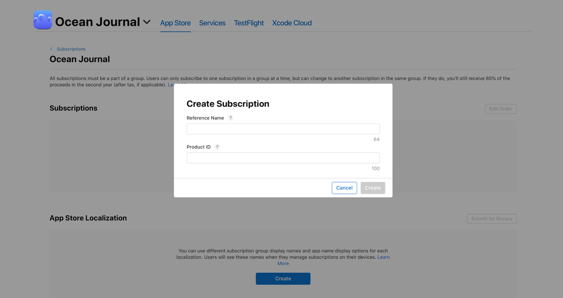
Task: Select the App Store navigation tab
Action: click(x=175, y=23)
